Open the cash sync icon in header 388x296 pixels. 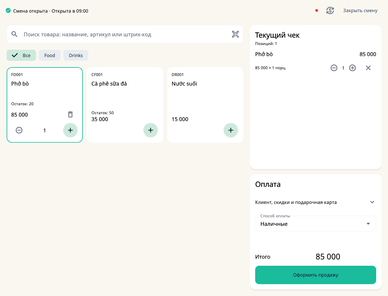[330, 11]
